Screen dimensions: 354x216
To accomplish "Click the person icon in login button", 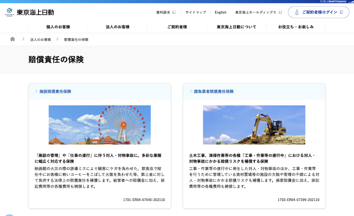I will pyautogui.click(x=297, y=12).
